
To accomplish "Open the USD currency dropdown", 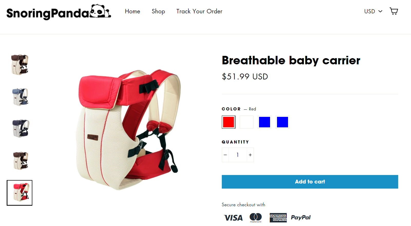I will tap(373, 11).
